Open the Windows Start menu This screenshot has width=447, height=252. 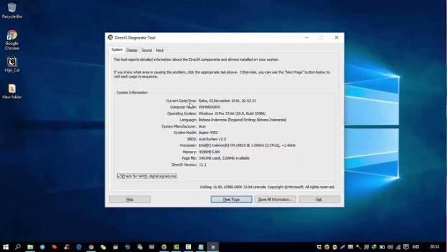(x=6, y=247)
